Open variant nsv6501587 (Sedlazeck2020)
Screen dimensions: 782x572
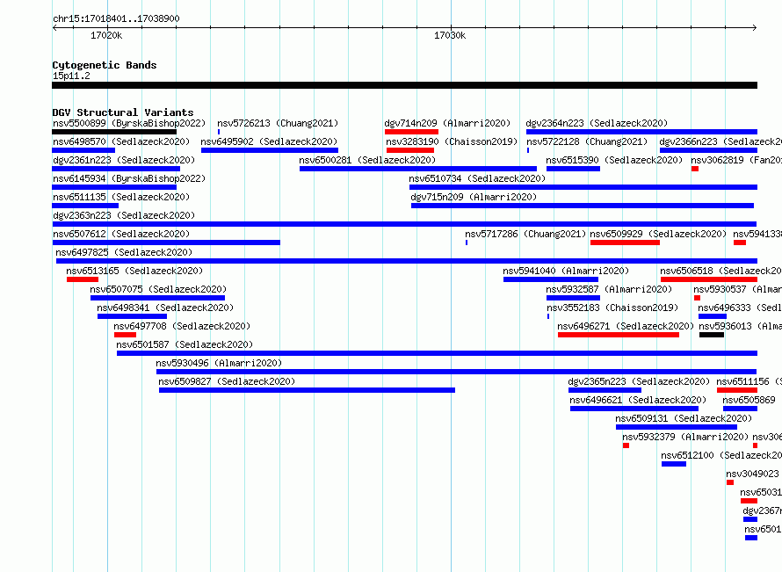coord(185,344)
